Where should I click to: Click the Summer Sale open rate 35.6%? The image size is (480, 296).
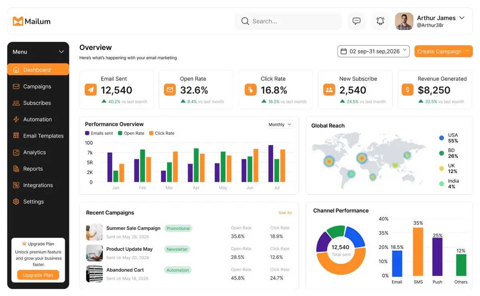[x=238, y=236]
